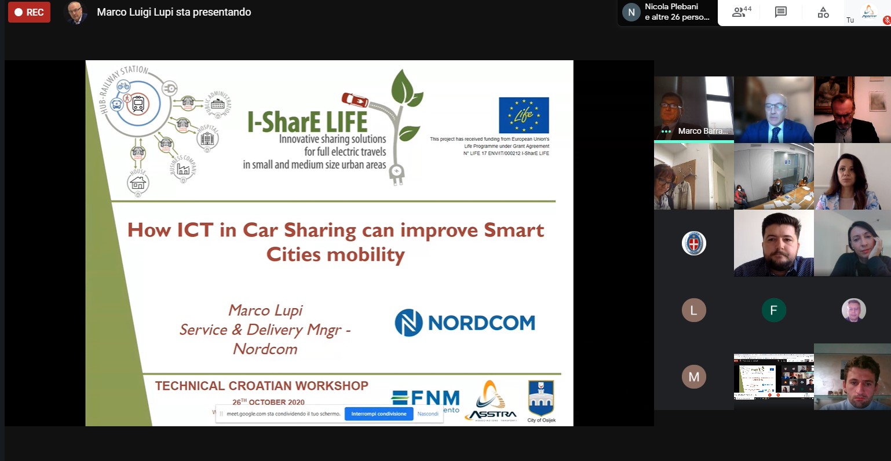Click the small photo avatar beside the F avatar
The image size is (891, 461).
click(853, 310)
